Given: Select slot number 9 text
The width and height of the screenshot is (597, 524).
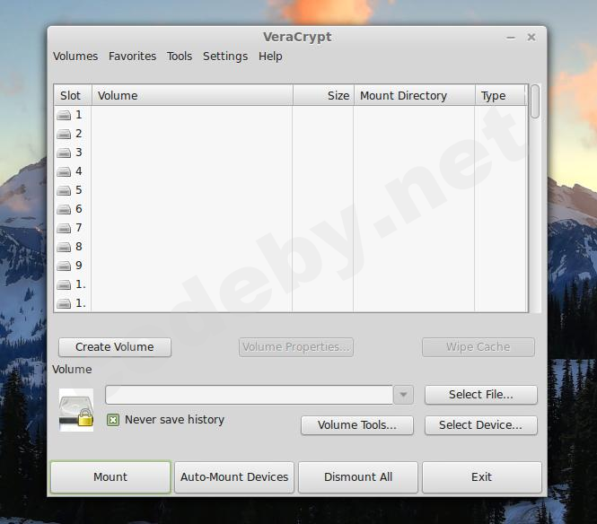Looking at the screenshot, I should (x=79, y=266).
